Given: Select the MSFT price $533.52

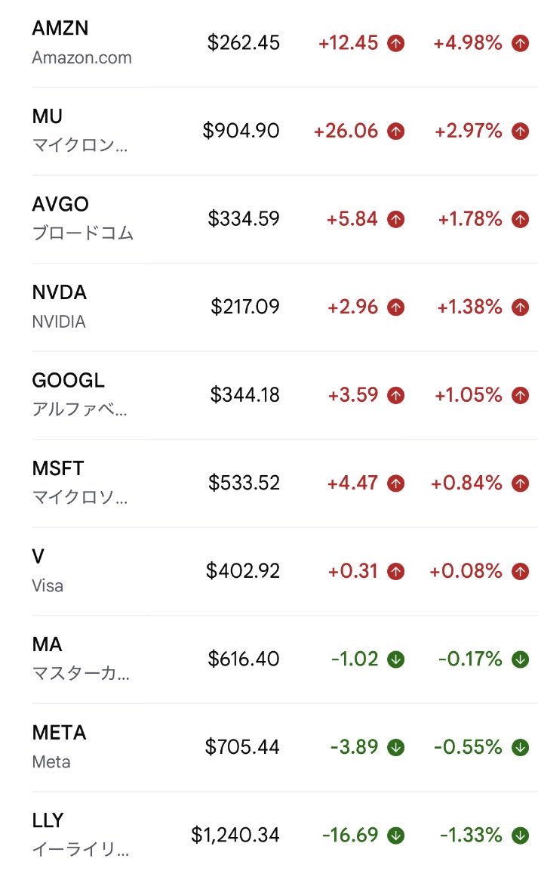Looking at the screenshot, I should pos(244,483).
